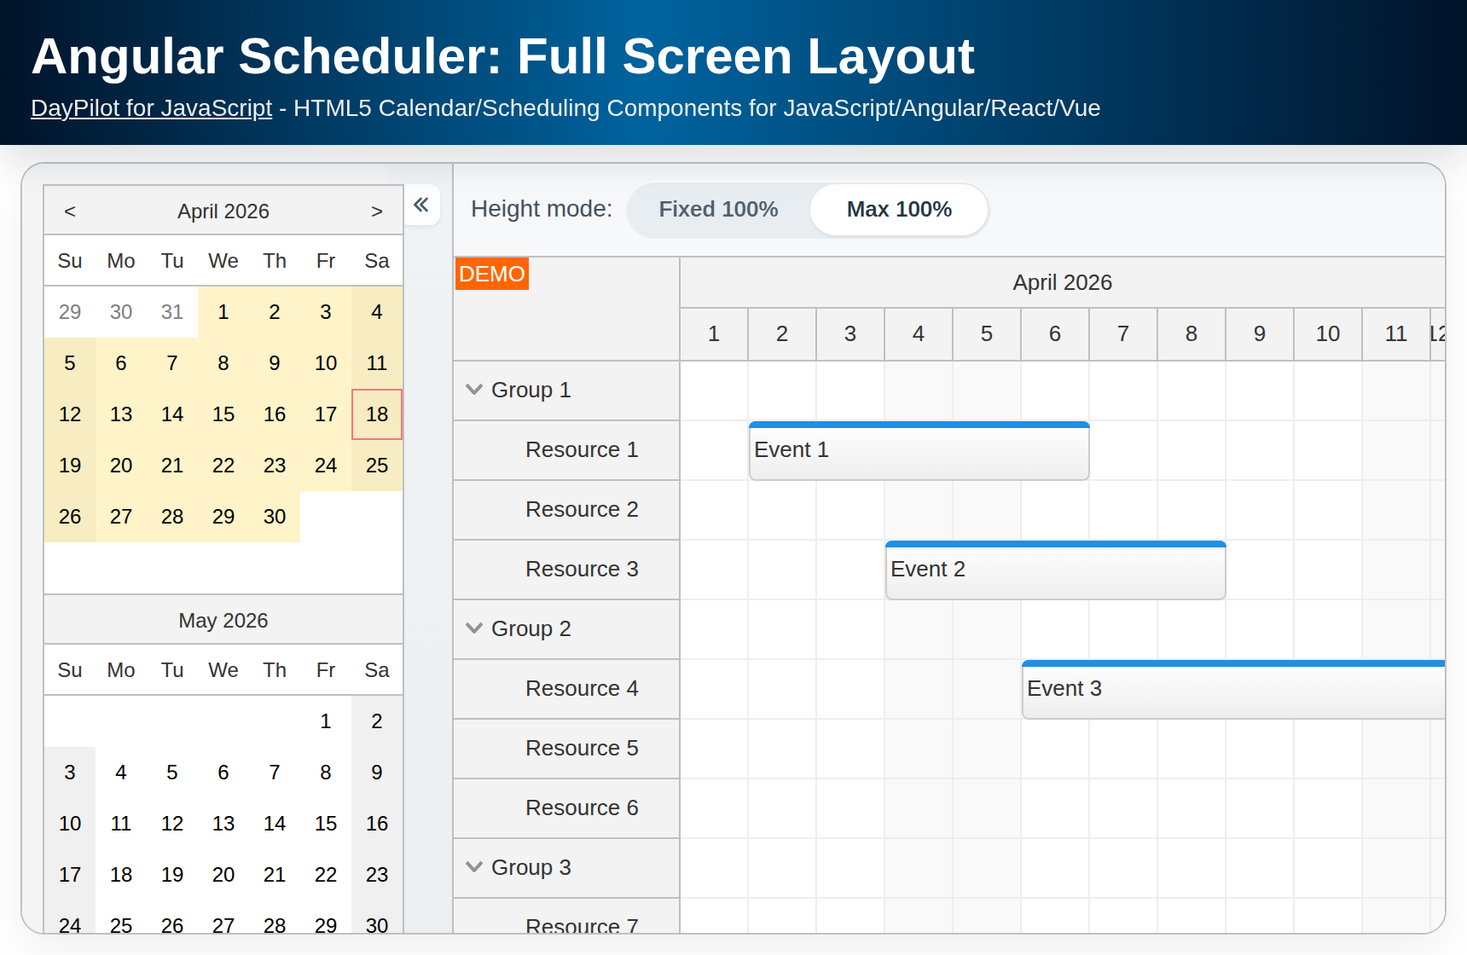
Task: Collapse the sidebar using the double-chevron icon
Action: tap(422, 205)
